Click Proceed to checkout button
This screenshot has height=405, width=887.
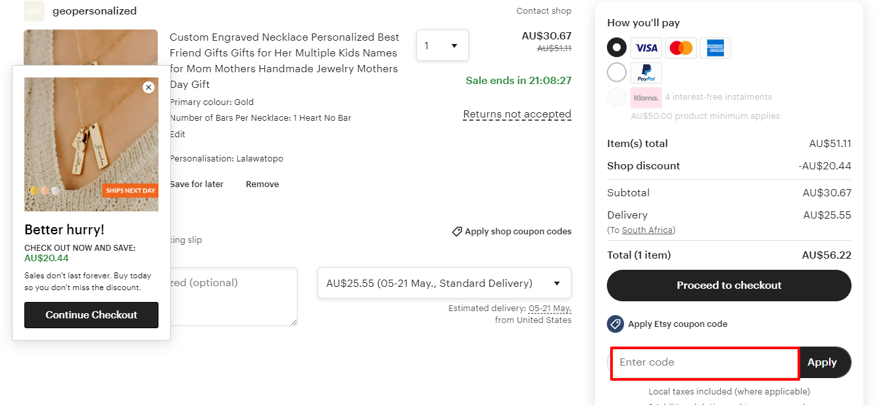click(729, 286)
